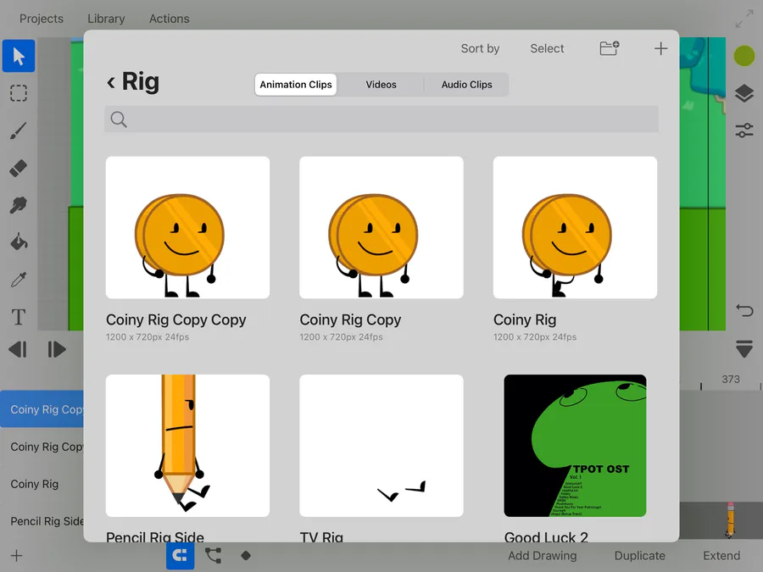Select the Brush tool

coord(19,131)
